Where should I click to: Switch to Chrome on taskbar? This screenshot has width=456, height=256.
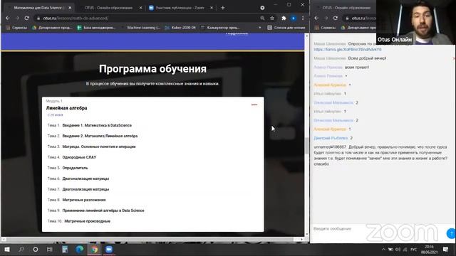(94, 250)
